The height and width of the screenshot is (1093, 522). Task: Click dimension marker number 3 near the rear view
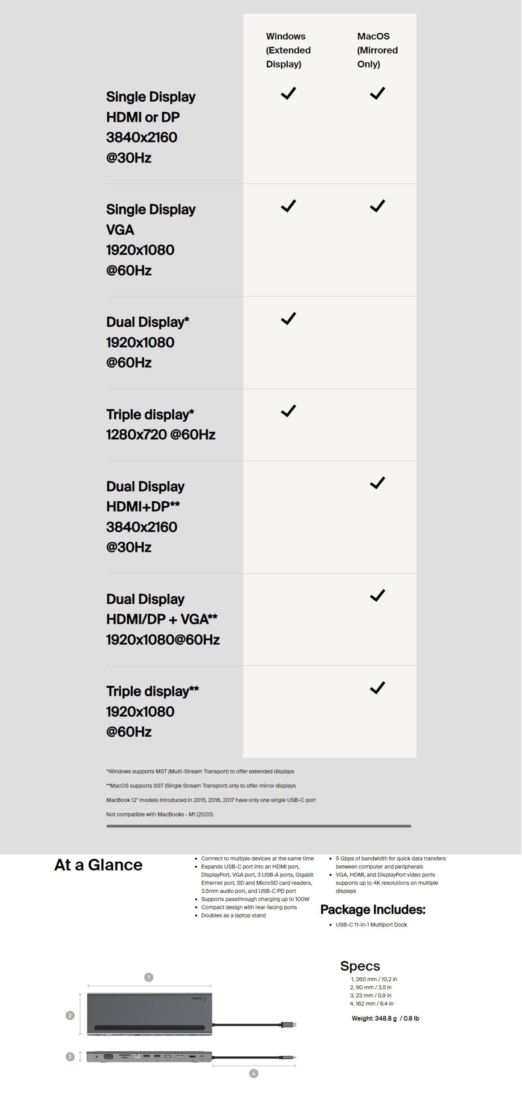click(x=70, y=1057)
